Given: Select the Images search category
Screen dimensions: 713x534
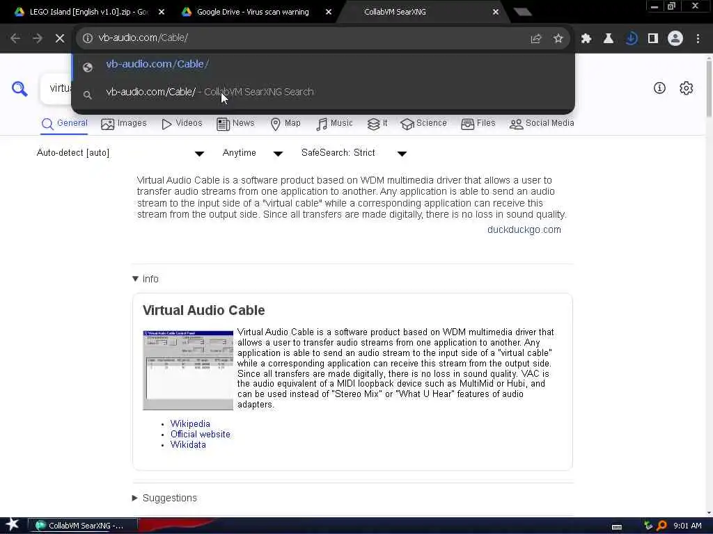Looking at the screenshot, I should (x=124, y=124).
